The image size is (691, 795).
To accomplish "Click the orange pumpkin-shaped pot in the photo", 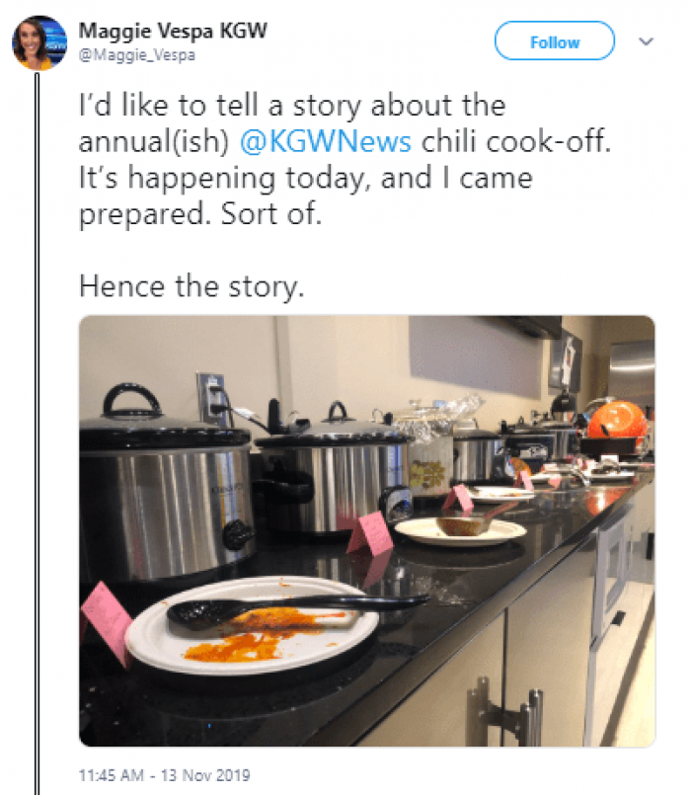I will 621,420.
